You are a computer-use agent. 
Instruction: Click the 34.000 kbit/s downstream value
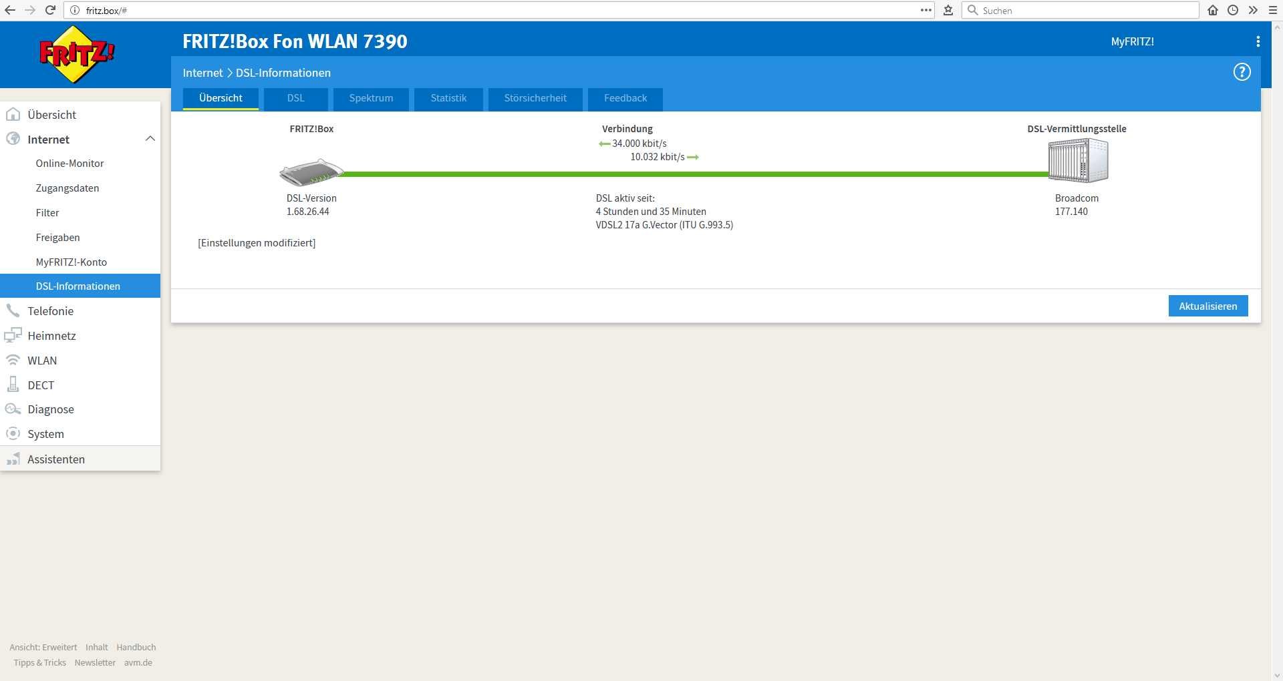(639, 144)
